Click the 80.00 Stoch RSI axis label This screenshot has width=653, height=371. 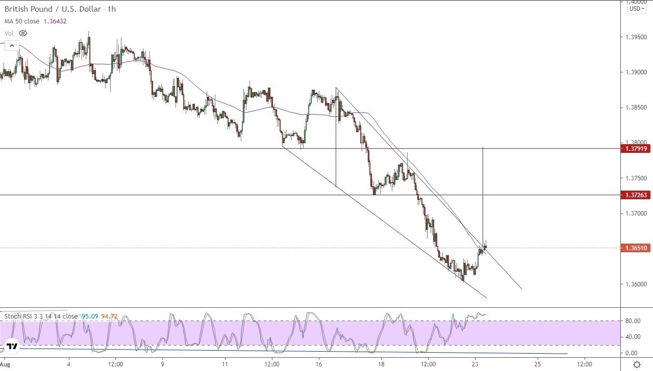[633, 321]
